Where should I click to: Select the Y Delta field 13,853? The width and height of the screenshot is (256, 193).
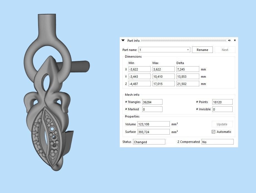click(188, 76)
